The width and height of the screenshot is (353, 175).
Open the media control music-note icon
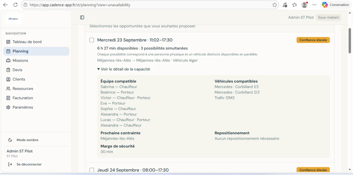[x=285, y=5]
